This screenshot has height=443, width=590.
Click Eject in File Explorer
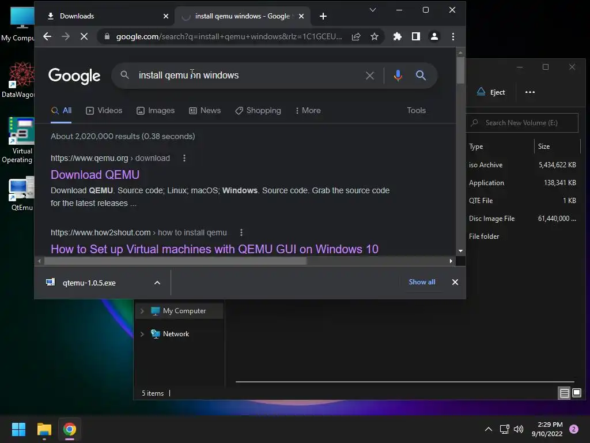[x=491, y=92]
